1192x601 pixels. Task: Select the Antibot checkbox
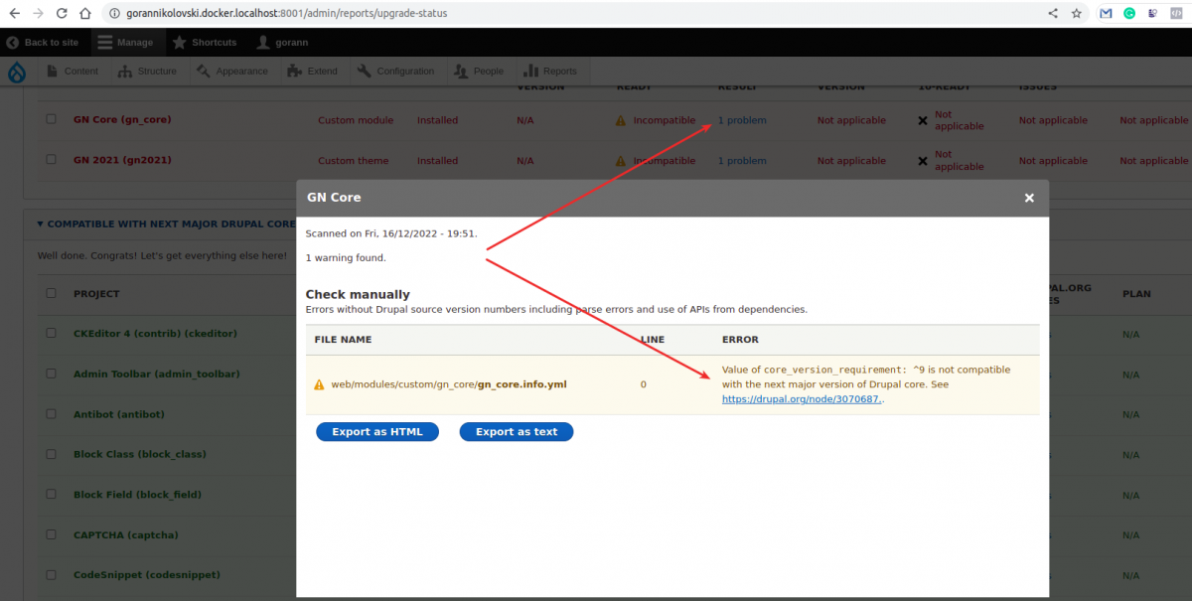52,413
